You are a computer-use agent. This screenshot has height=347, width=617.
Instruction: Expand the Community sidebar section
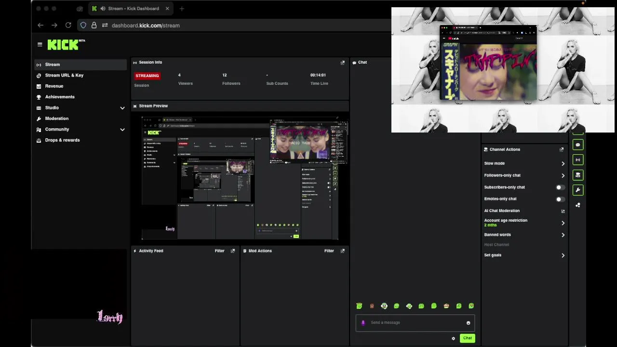pyautogui.click(x=122, y=130)
